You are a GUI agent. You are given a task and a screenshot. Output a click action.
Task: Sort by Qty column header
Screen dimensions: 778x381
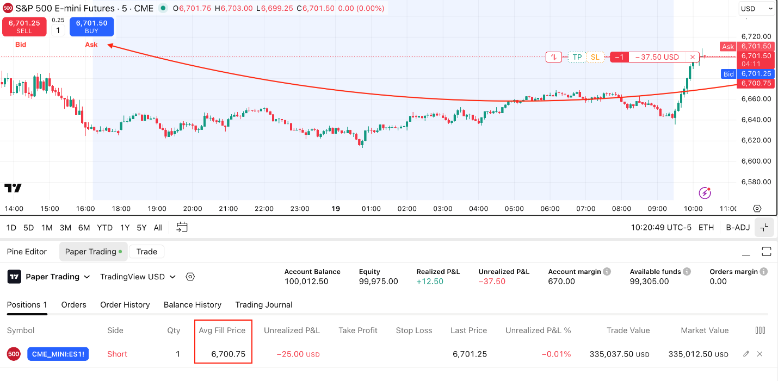click(174, 330)
